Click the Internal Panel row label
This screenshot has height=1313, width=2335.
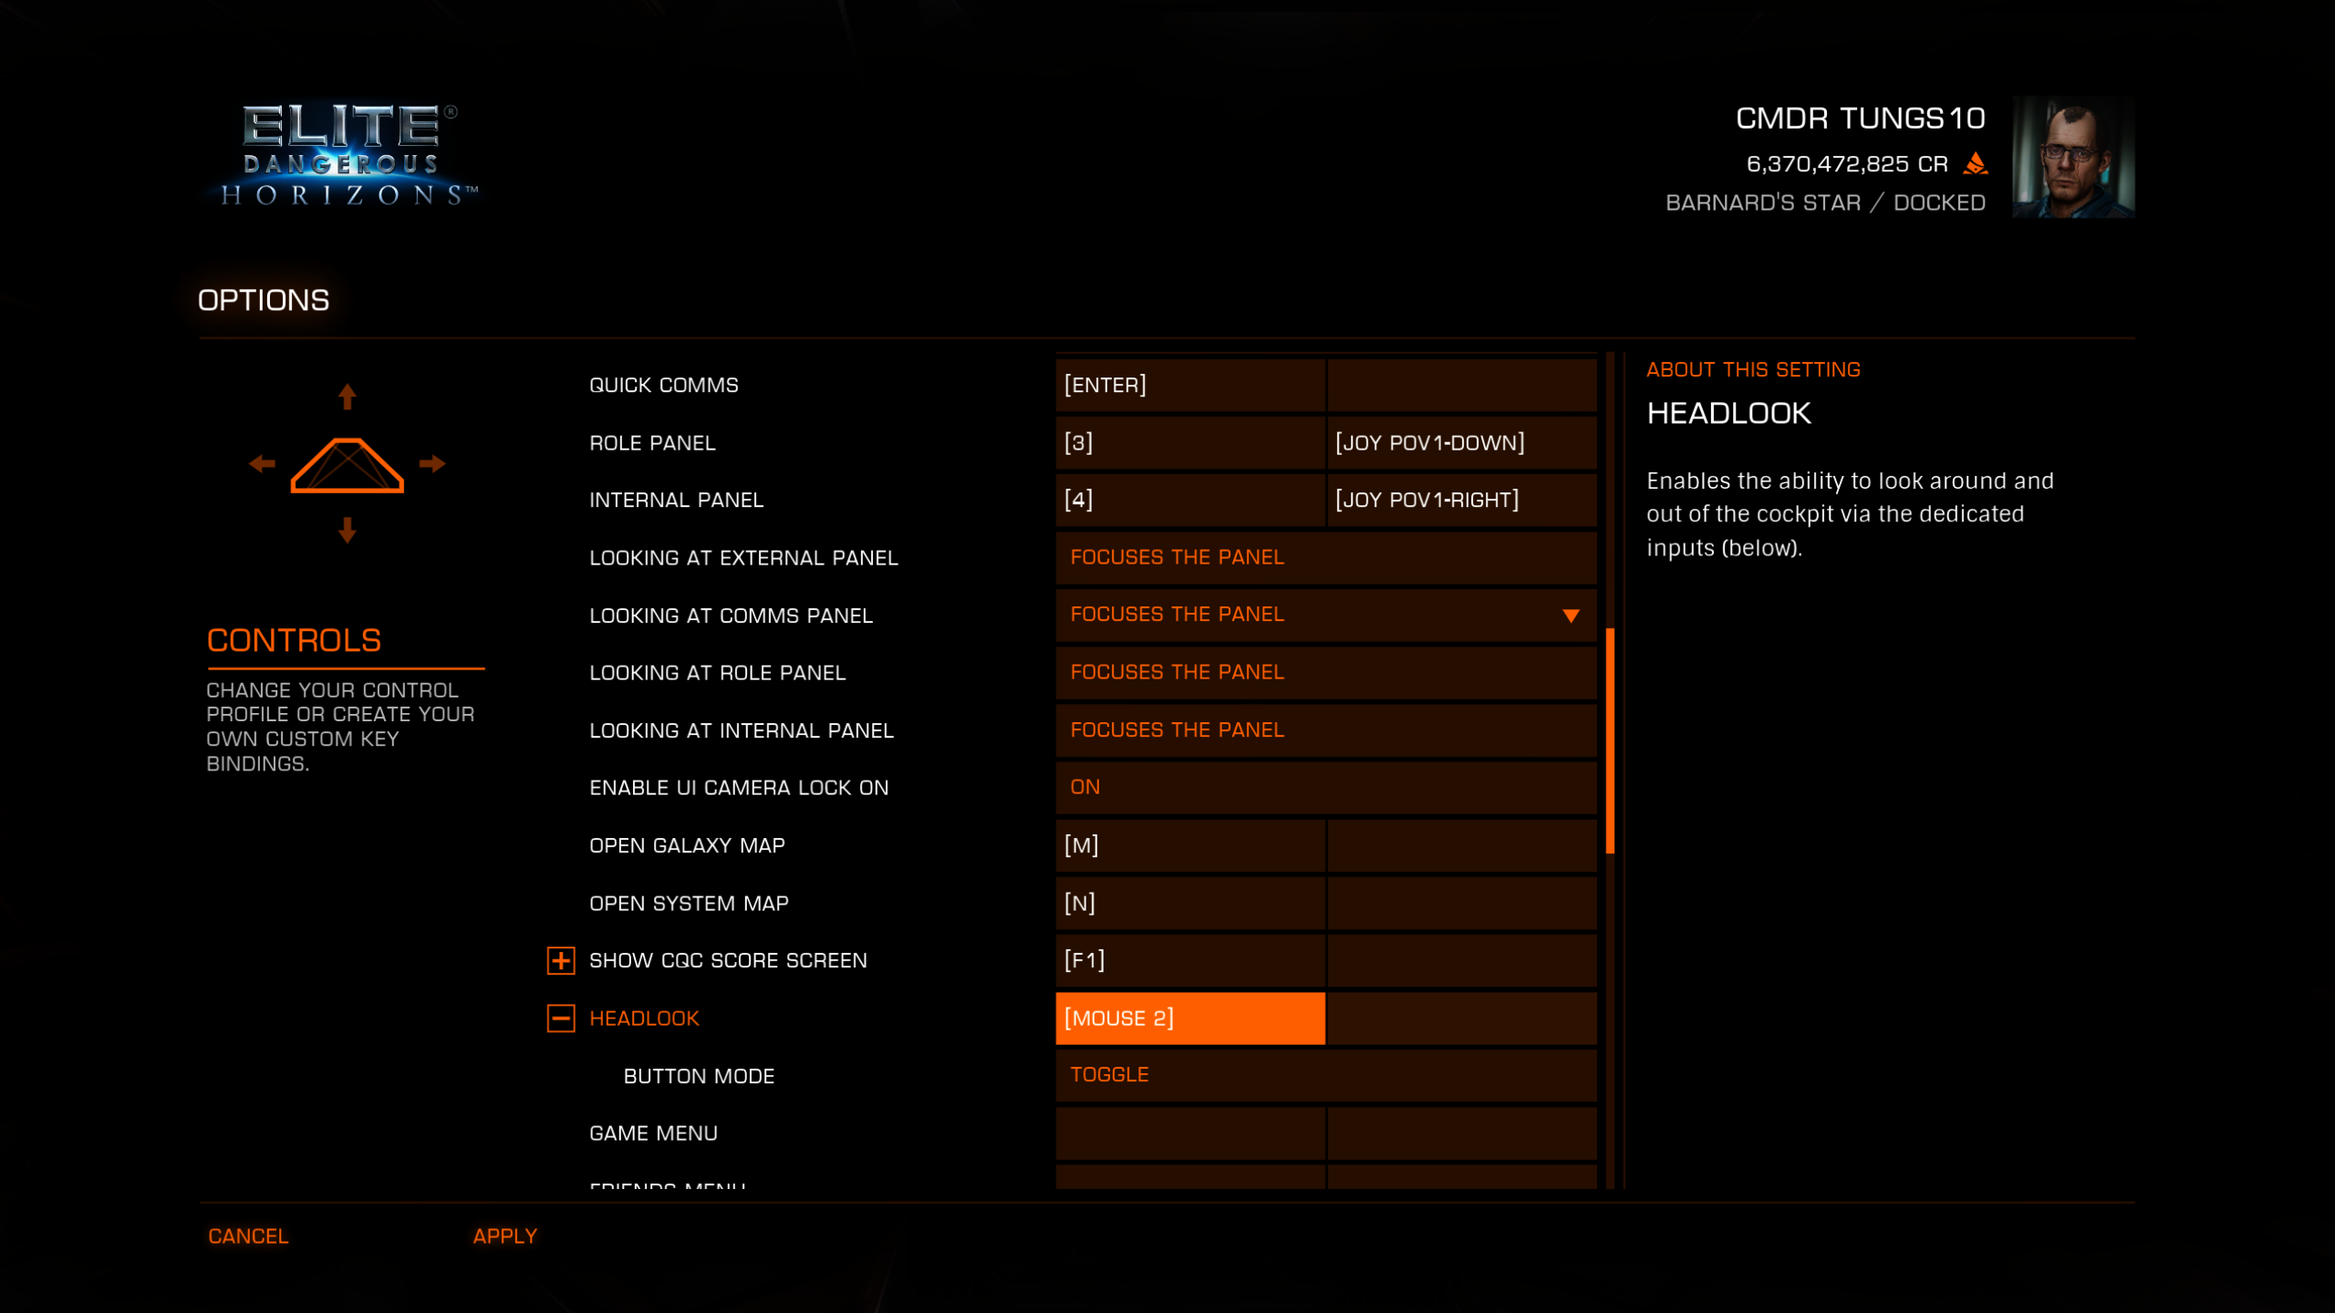coord(676,501)
